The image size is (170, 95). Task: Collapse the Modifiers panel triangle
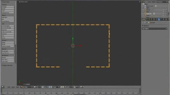coord(143,26)
